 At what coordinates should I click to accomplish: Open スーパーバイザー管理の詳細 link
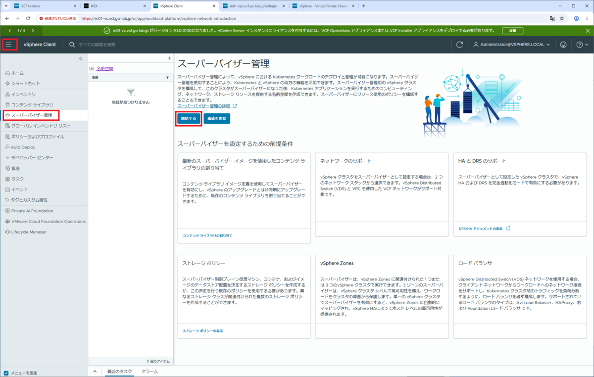[207, 106]
